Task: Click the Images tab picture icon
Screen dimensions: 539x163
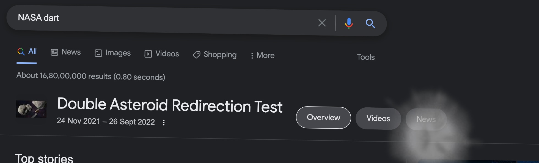Action: pos(98,53)
